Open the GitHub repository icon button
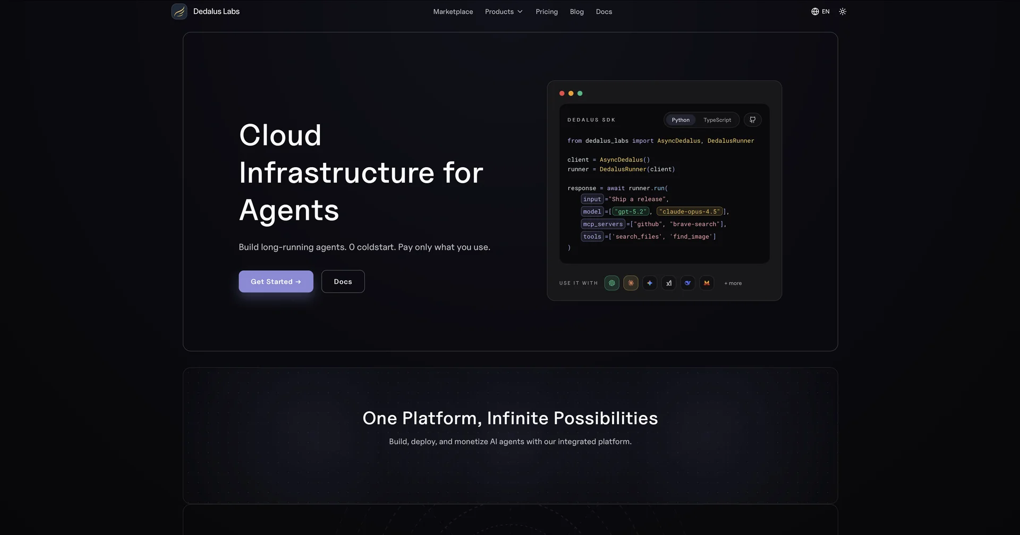 click(752, 120)
